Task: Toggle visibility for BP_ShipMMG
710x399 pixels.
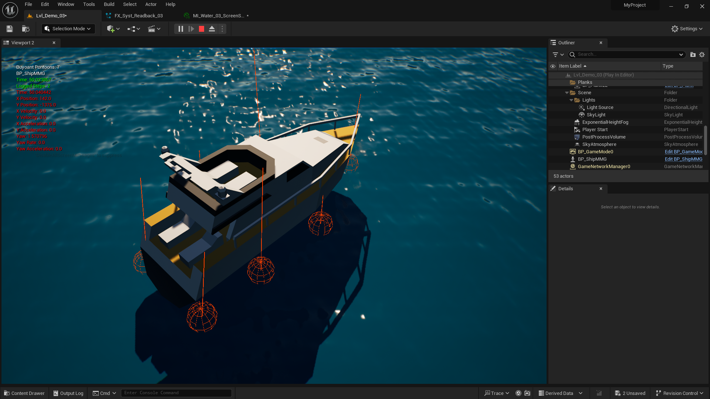Action: 553,159
